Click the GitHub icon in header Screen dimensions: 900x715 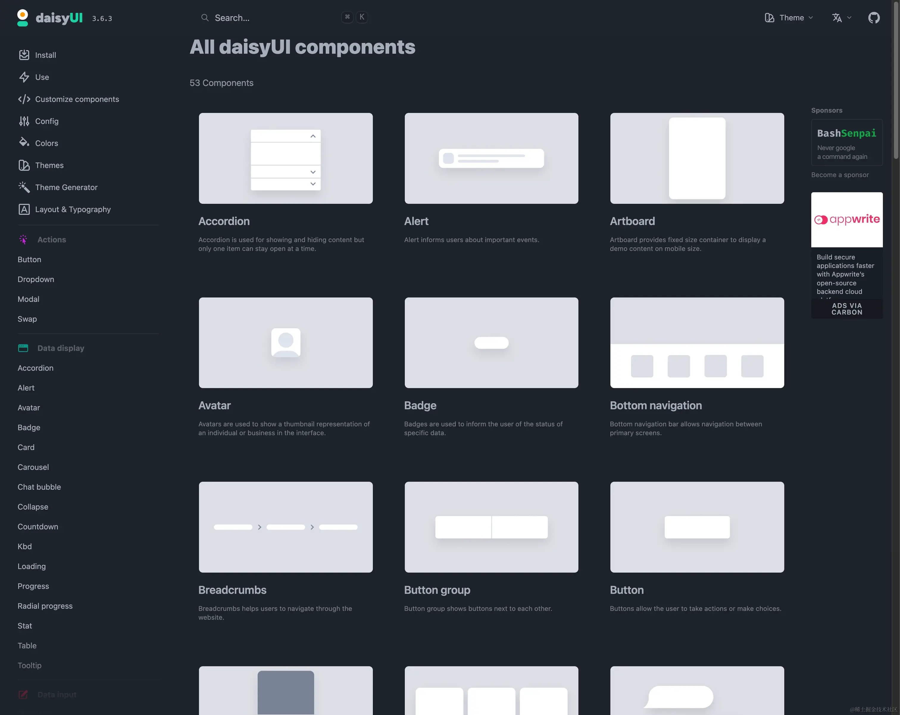pyautogui.click(x=874, y=18)
